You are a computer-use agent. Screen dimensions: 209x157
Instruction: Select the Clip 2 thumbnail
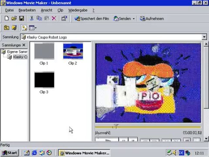click(73, 51)
